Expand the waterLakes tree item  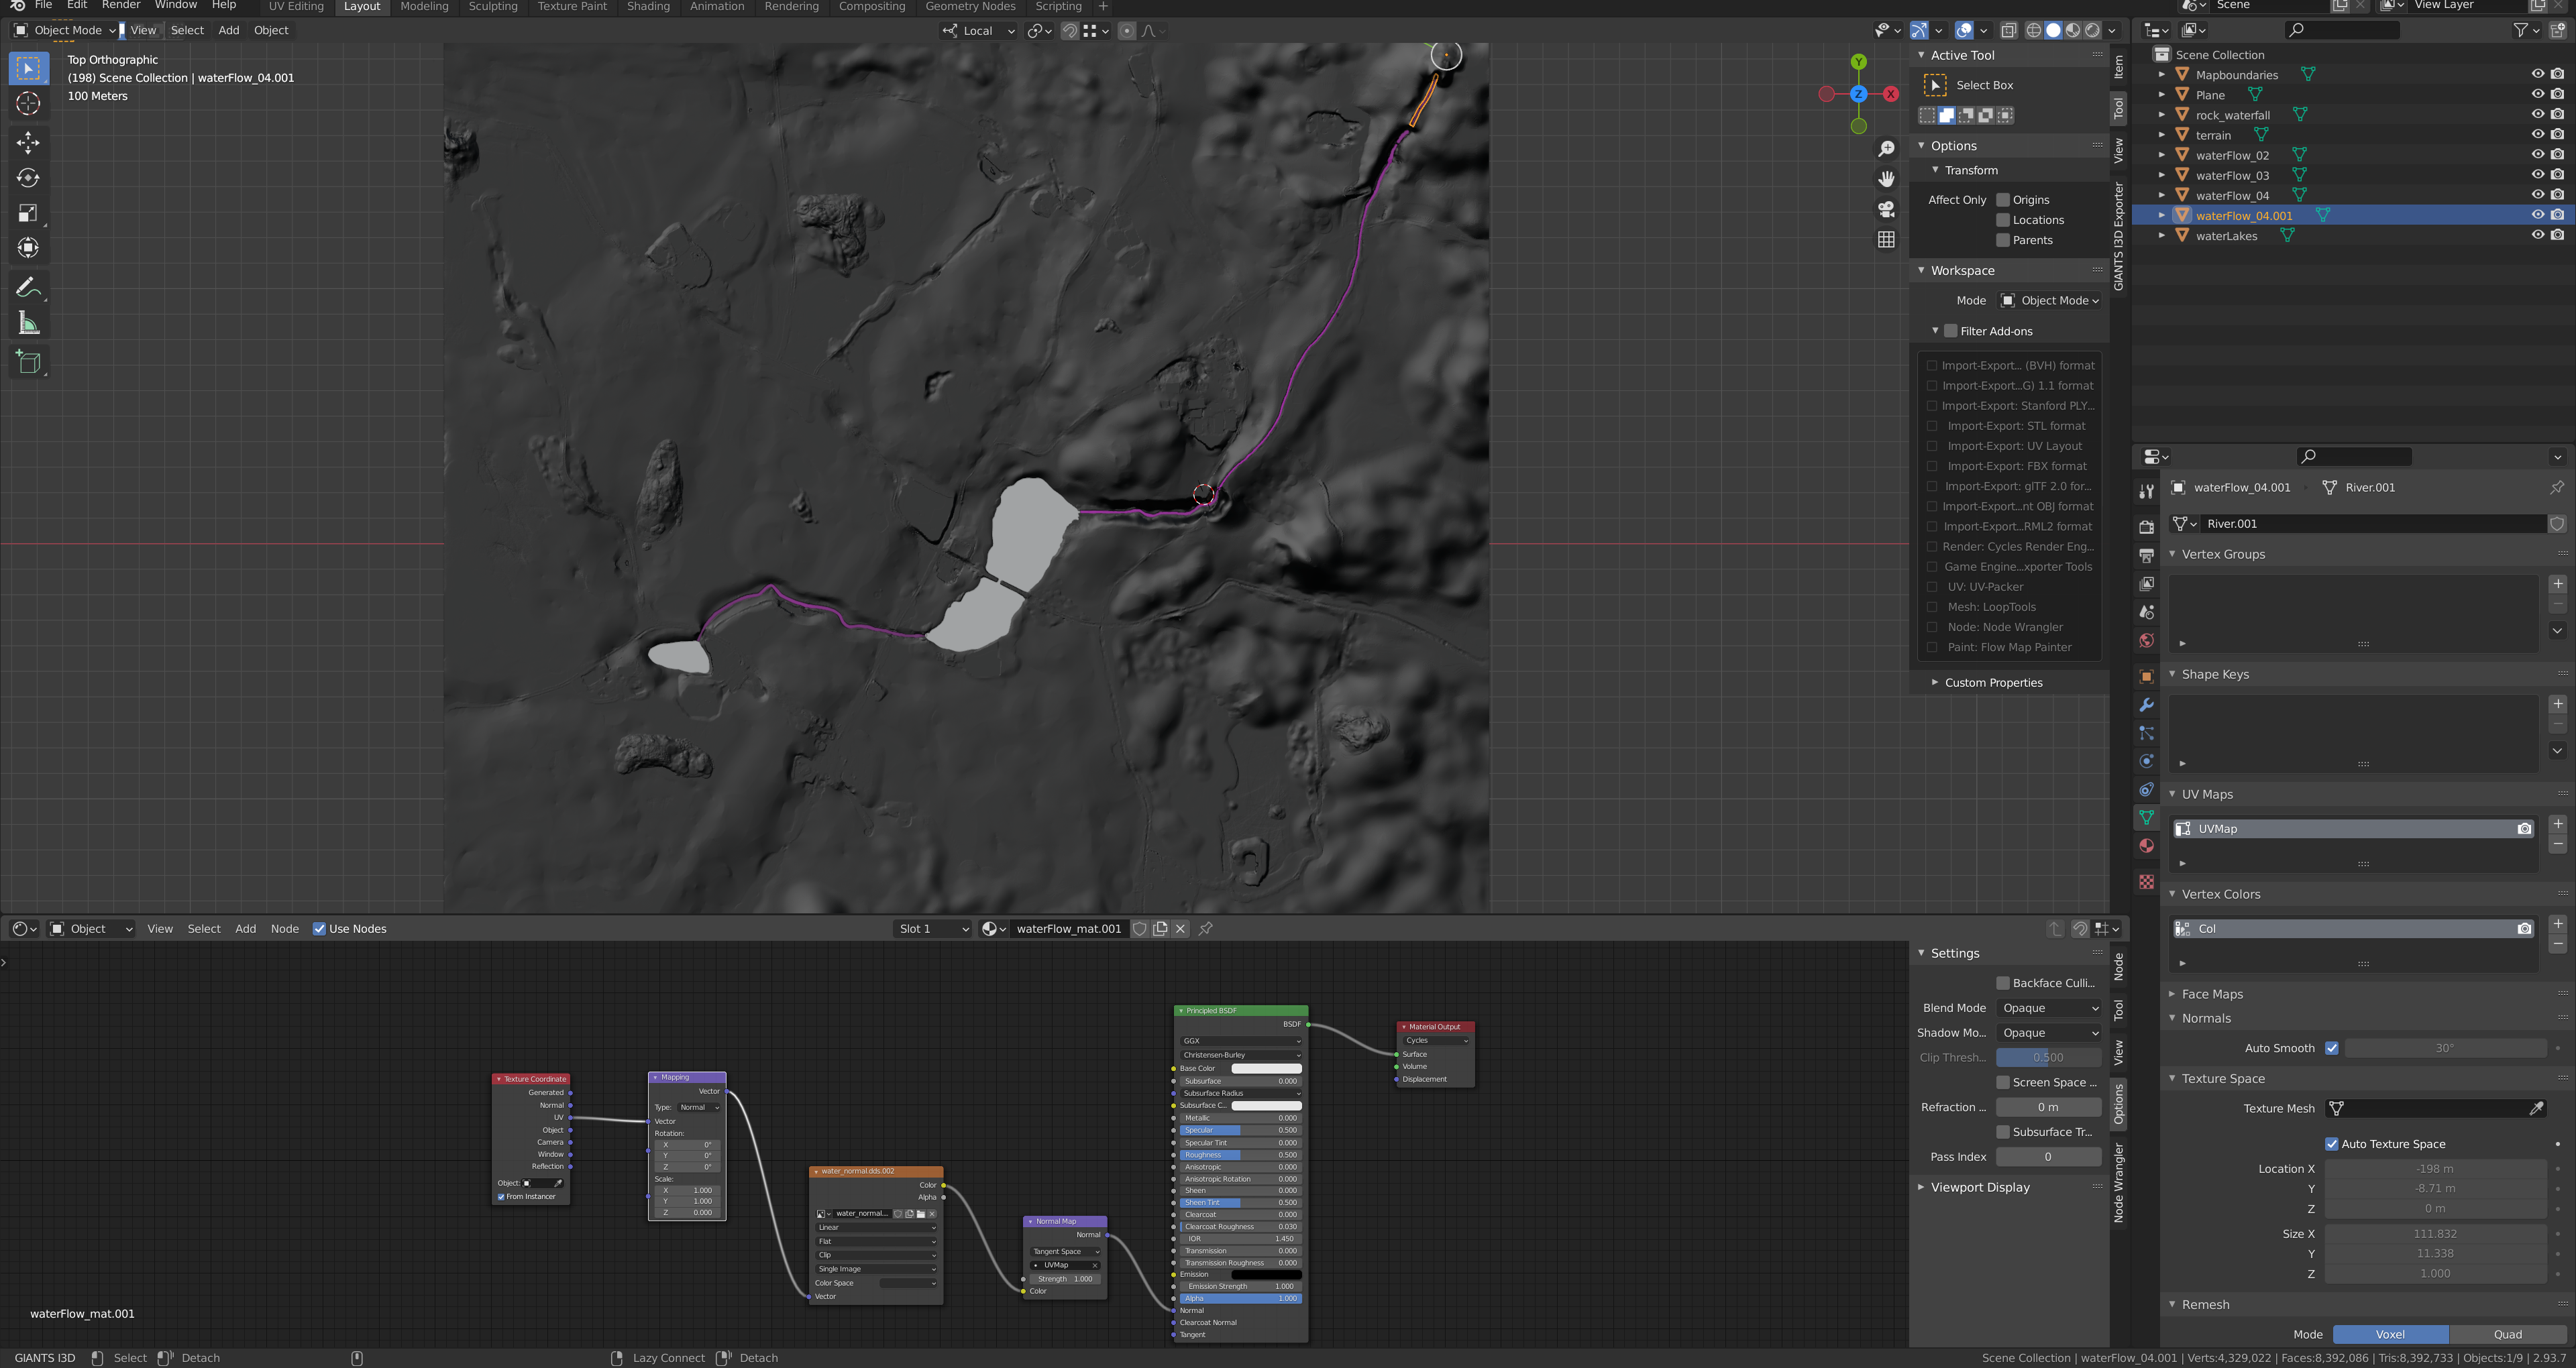pos(2162,236)
